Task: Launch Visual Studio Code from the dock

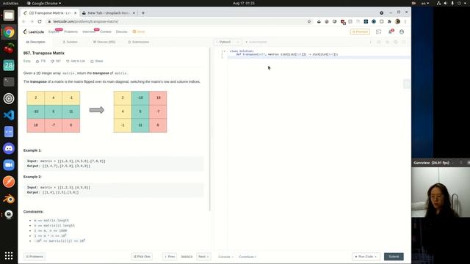Action: click(x=9, y=115)
